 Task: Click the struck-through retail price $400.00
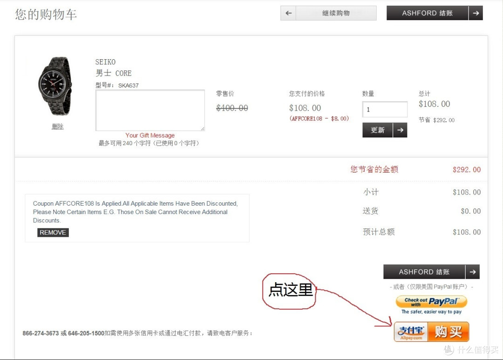point(232,108)
